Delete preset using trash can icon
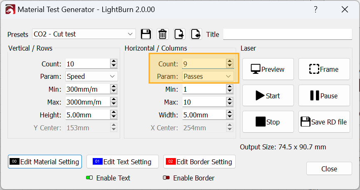The height and width of the screenshot is (190, 360). click(163, 34)
